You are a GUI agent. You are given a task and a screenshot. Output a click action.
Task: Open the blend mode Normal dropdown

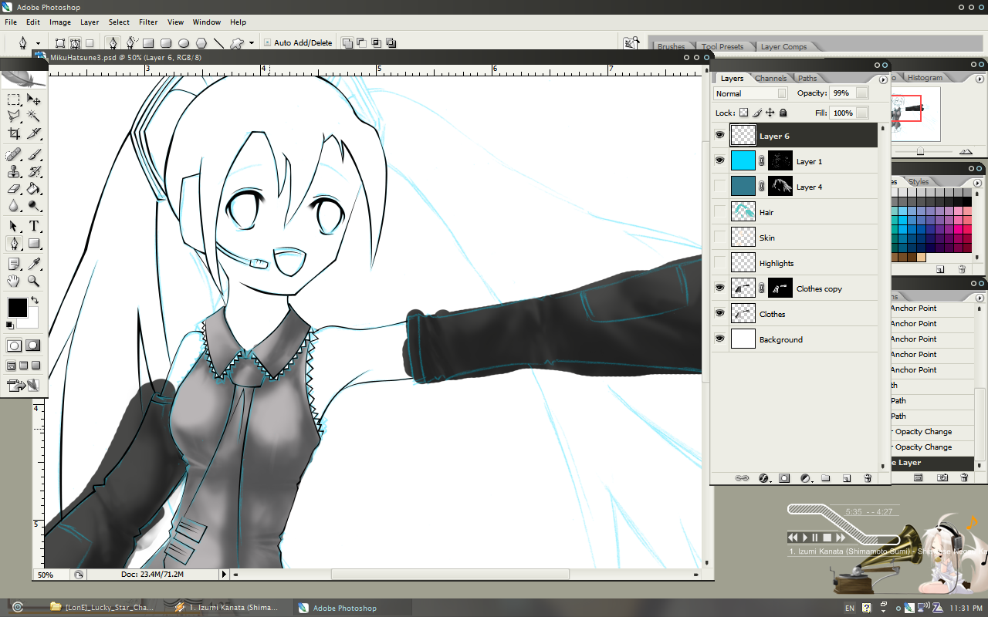[751, 93]
